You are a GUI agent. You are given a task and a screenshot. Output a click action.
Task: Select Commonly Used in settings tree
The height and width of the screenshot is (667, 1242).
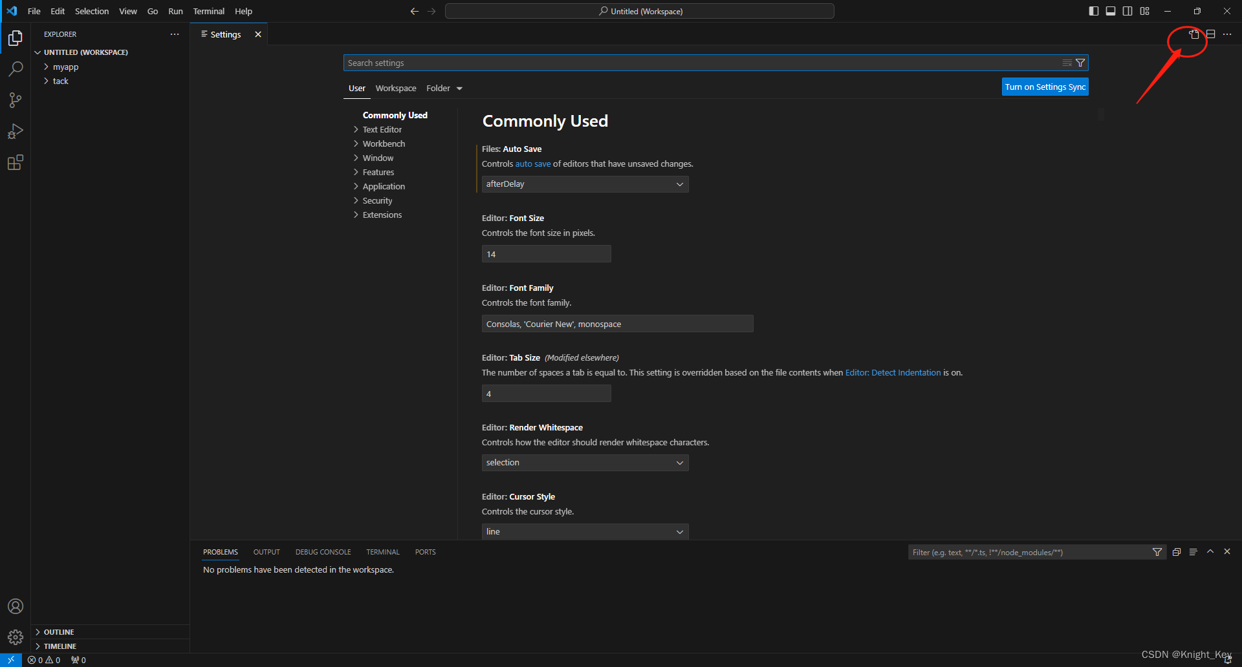(395, 116)
